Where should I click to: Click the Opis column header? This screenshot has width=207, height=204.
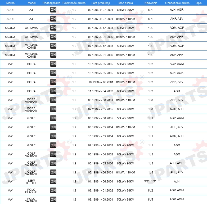(x=199, y=3)
